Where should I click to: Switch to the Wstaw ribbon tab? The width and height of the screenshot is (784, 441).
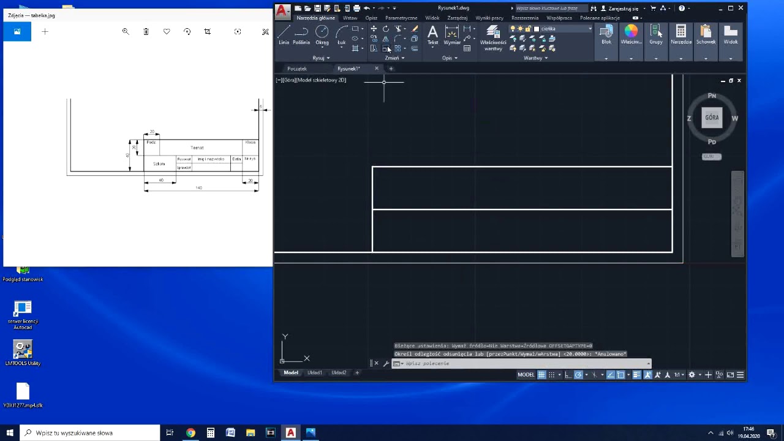(350, 18)
